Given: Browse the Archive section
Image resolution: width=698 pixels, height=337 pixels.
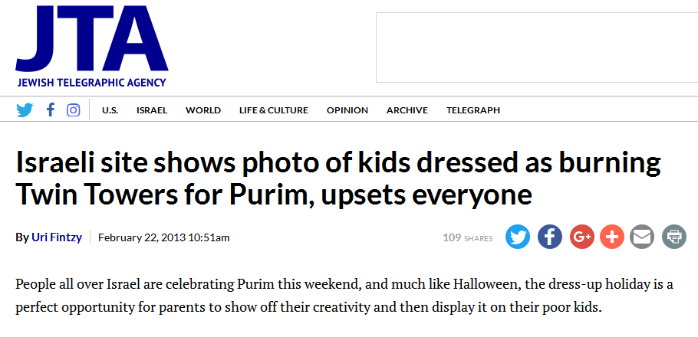Looking at the screenshot, I should click(407, 110).
